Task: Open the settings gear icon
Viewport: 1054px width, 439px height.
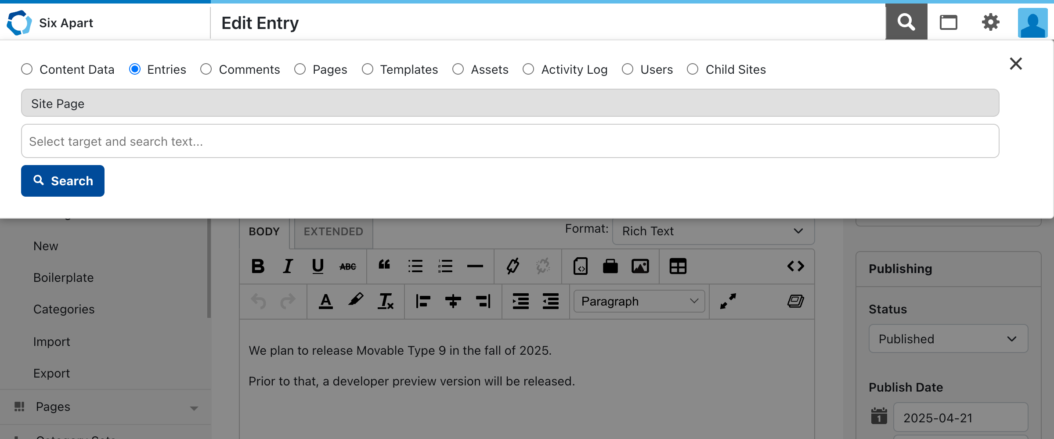Action: click(x=990, y=22)
